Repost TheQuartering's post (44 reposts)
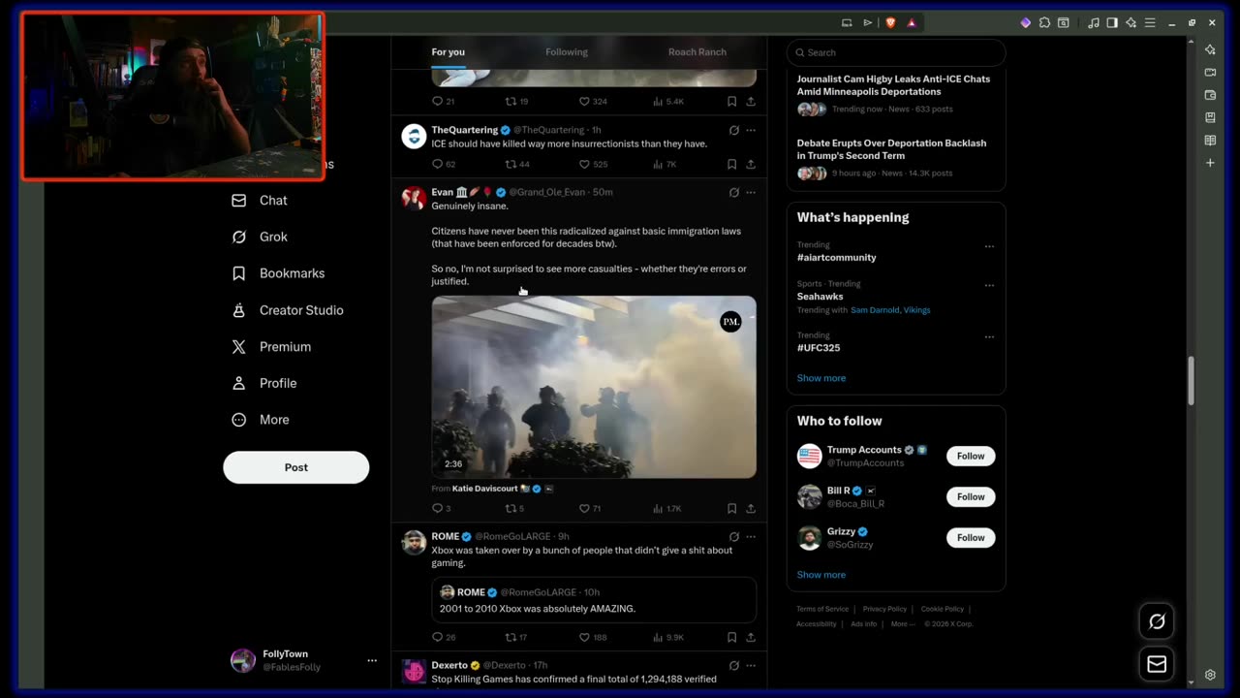This screenshot has width=1240, height=698. click(x=517, y=164)
